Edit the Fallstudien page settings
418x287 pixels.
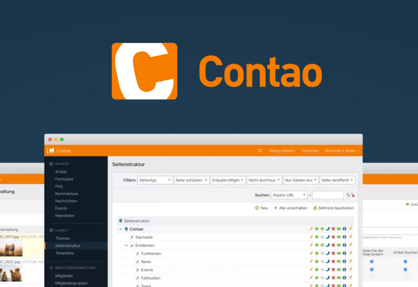coord(311,278)
